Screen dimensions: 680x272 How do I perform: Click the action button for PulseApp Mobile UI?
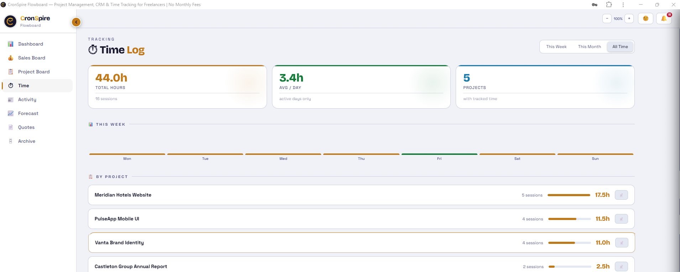pos(621,219)
